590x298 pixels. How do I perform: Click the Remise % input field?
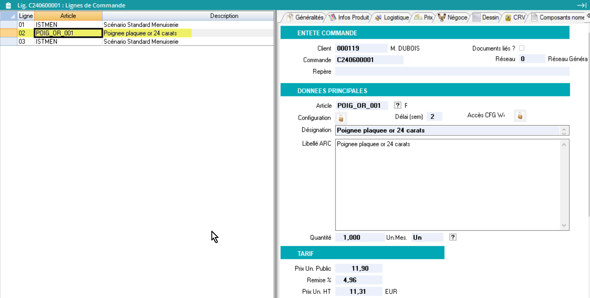click(x=359, y=280)
